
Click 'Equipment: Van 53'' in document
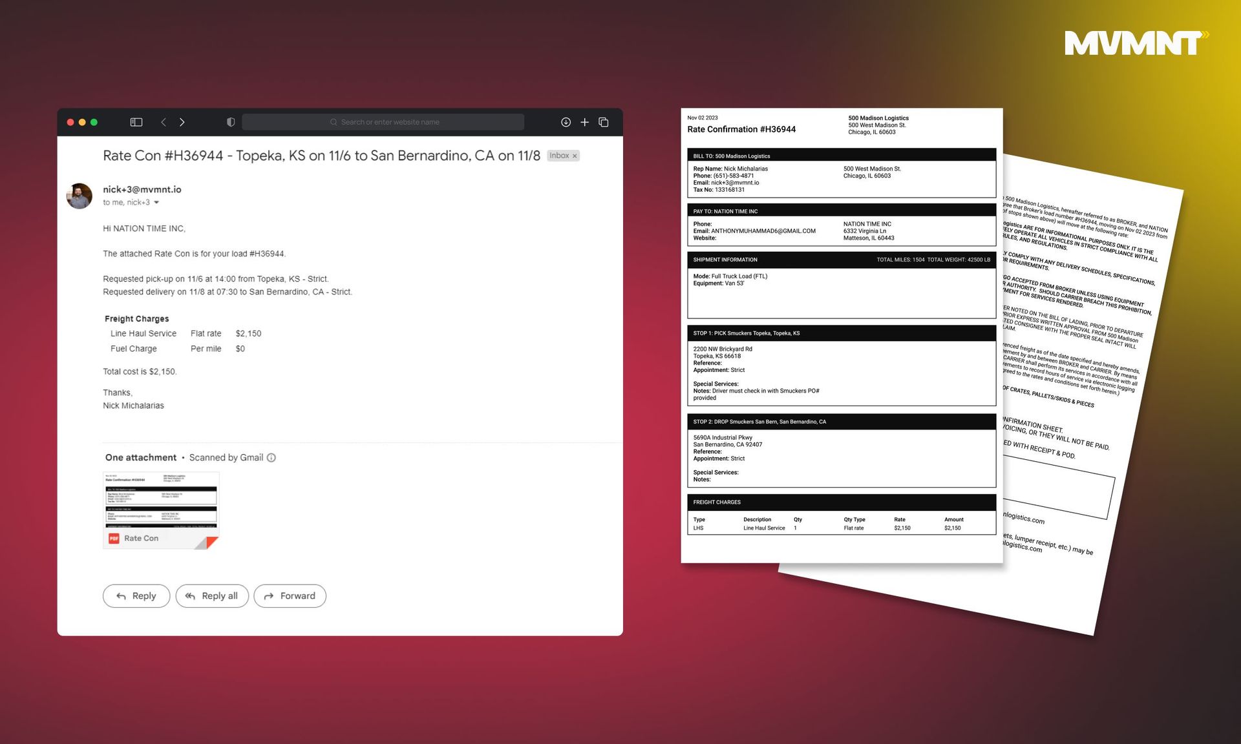[719, 284]
